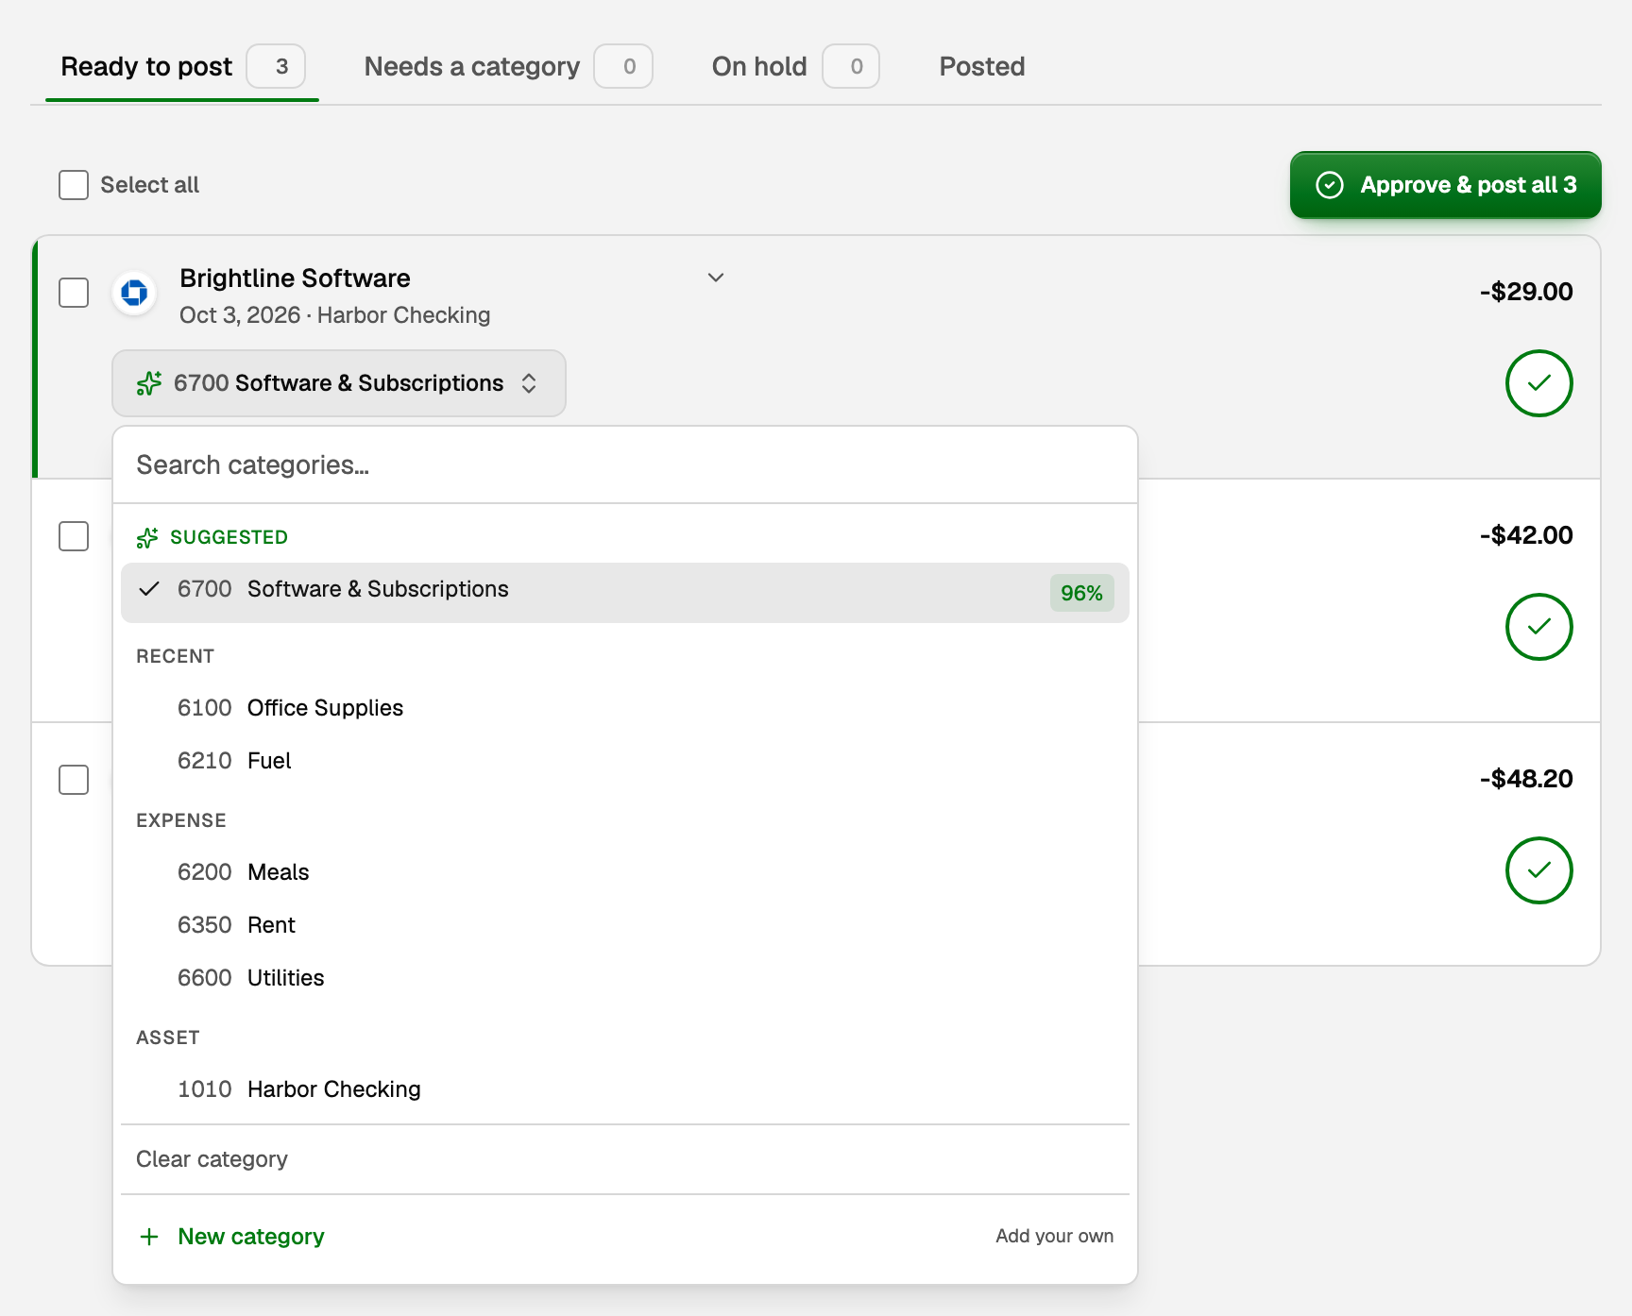Approve the -$42.00 transaction with circle checkmark
1632x1316 pixels.
1538,627
